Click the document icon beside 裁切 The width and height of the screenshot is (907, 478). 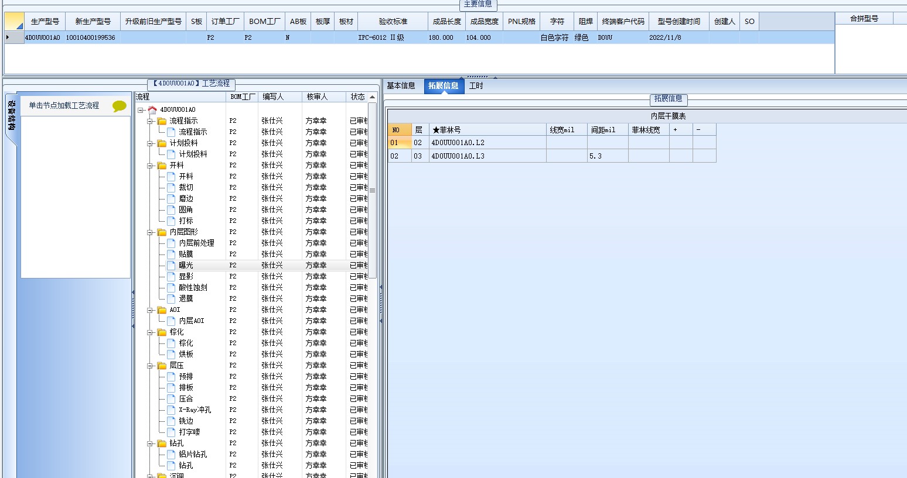click(171, 187)
